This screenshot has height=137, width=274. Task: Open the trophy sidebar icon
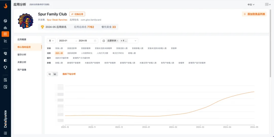[x=5, y=67]
